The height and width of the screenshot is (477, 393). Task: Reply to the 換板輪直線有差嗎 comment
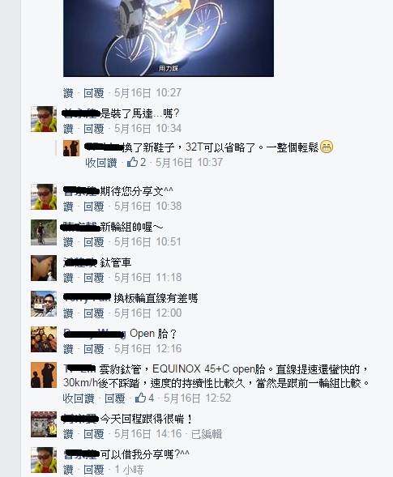click(94, 313)
